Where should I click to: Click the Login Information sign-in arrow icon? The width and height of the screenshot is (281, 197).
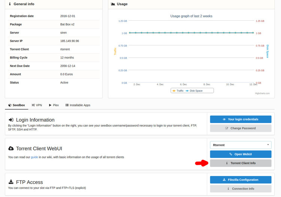coord(11,120)
